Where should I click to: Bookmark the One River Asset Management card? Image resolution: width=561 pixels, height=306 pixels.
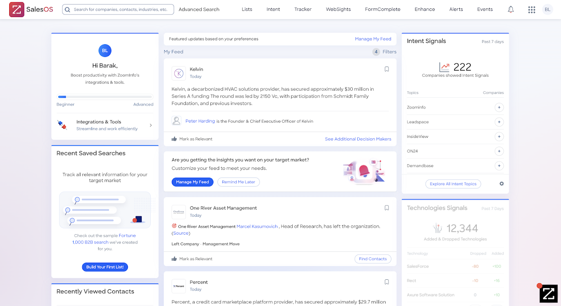pyautogui.click(x=387, y=208)
